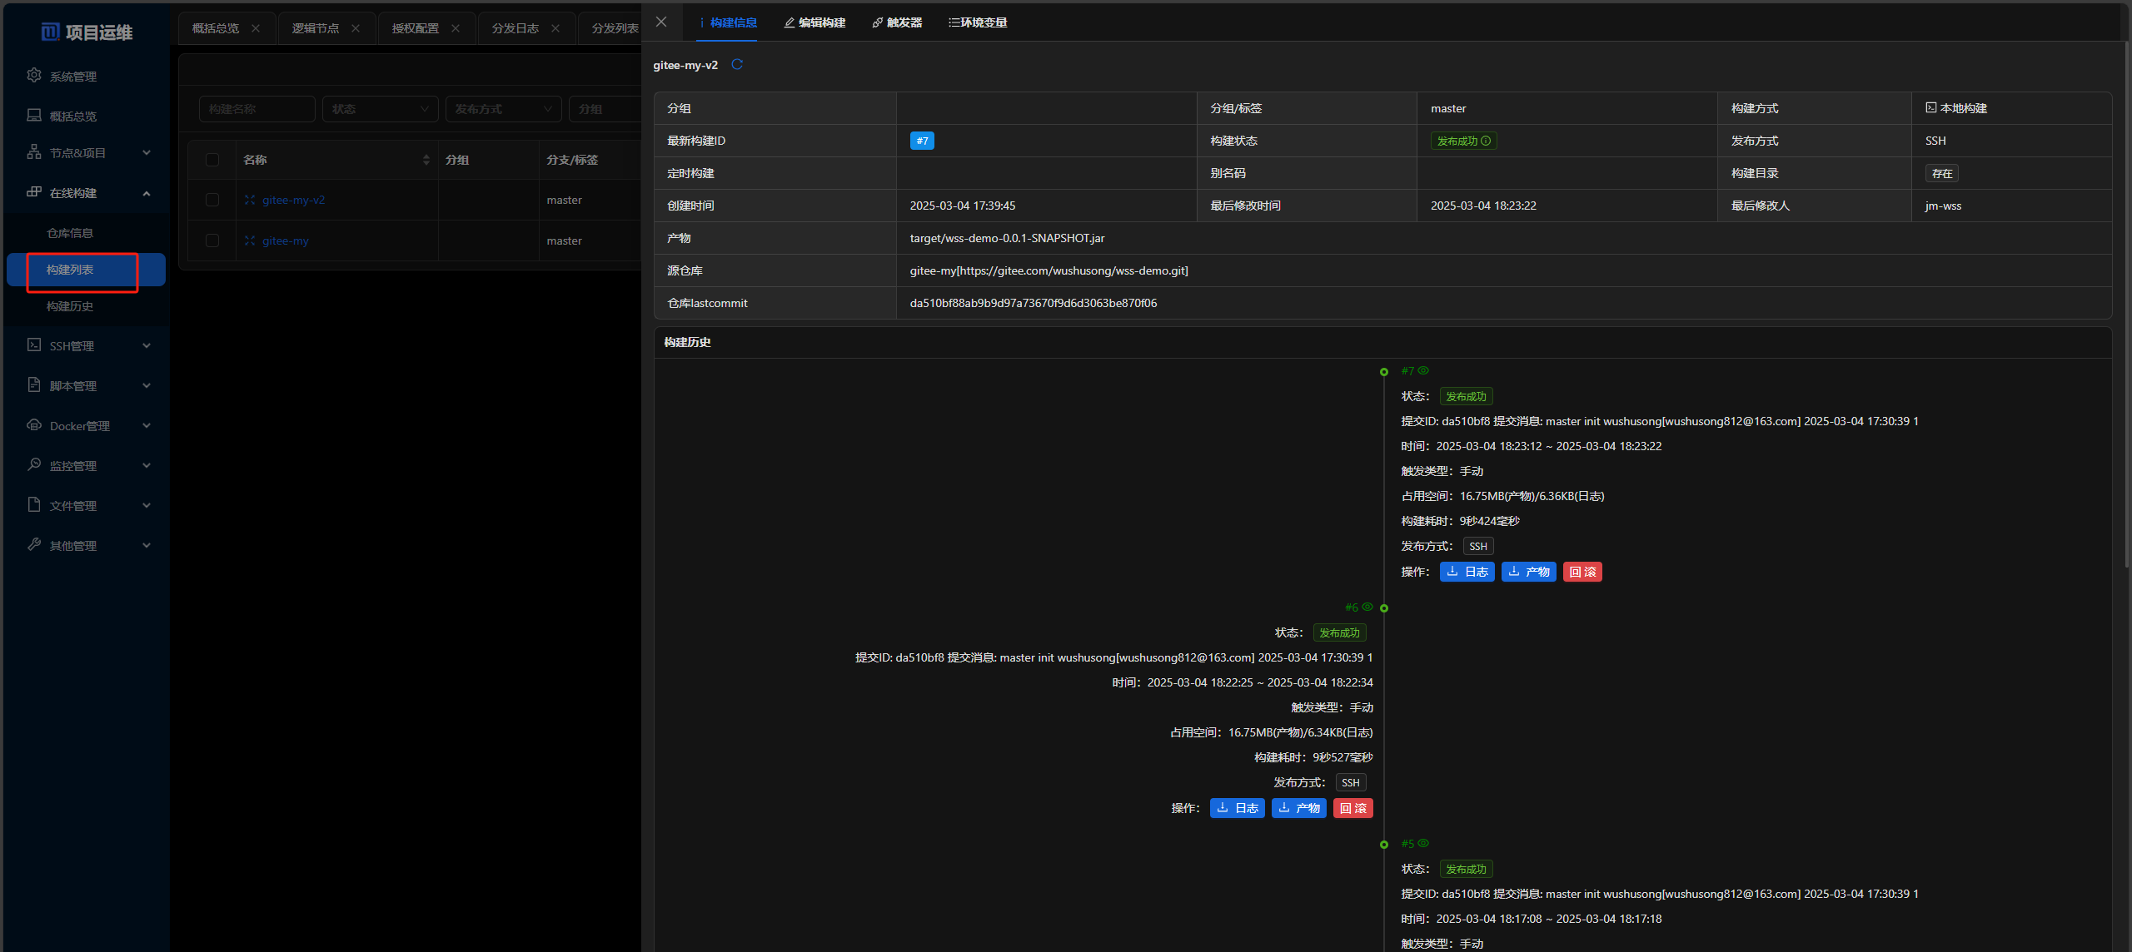This screenshot has width=2132, height=952.
Task: Click the 项目运维 logo icon
Action: [51, 32]
